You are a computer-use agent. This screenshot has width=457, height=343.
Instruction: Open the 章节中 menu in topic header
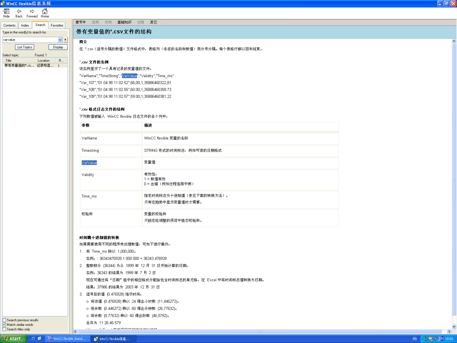[x=81, y=22]
